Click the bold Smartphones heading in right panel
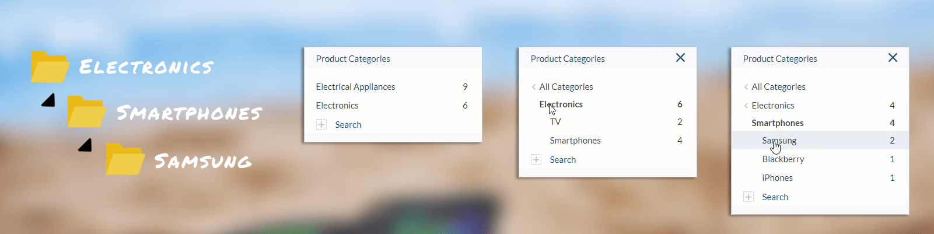 point(777,123)
